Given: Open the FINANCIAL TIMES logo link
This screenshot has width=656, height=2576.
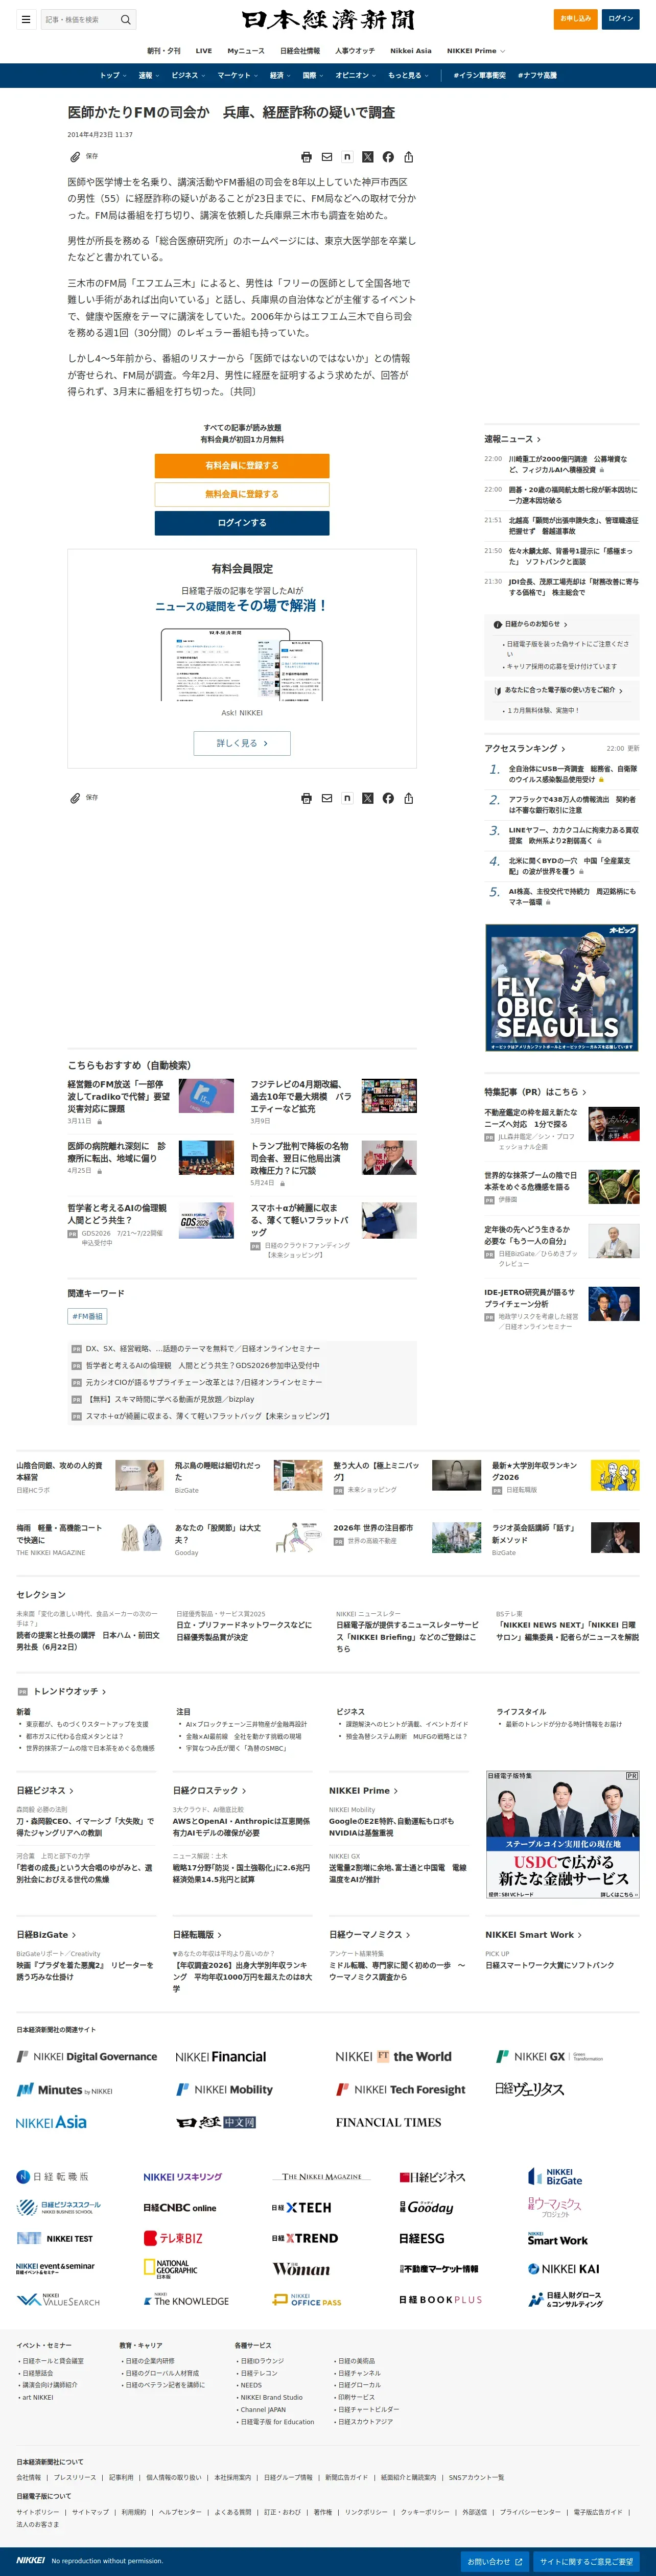Looking at the screenshot, I should (x=388, y=2122).
